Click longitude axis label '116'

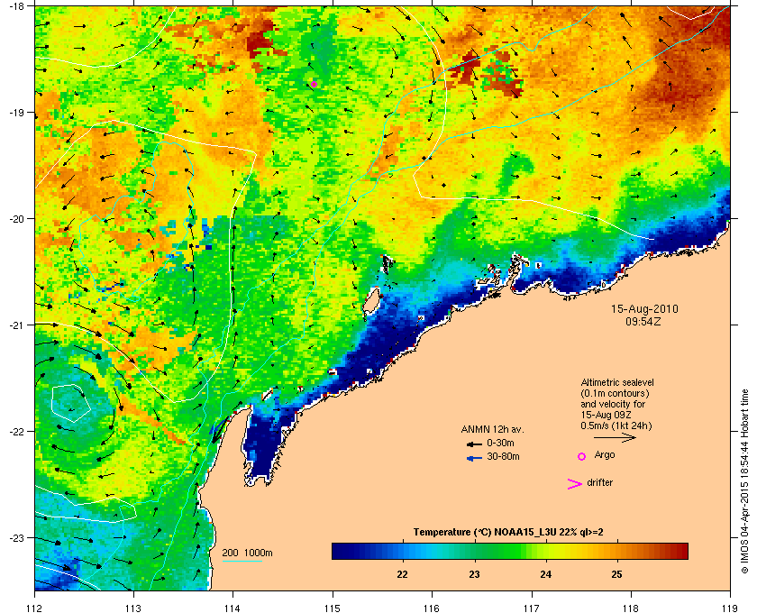[432, 608]
